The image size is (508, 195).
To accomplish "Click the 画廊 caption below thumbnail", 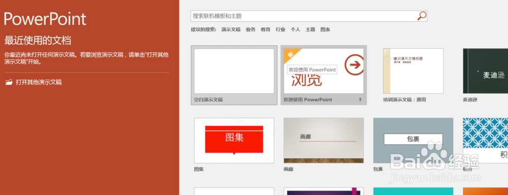I will (289, 169).
